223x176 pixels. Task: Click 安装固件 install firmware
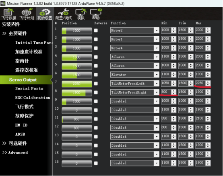(x=11, y=24)
